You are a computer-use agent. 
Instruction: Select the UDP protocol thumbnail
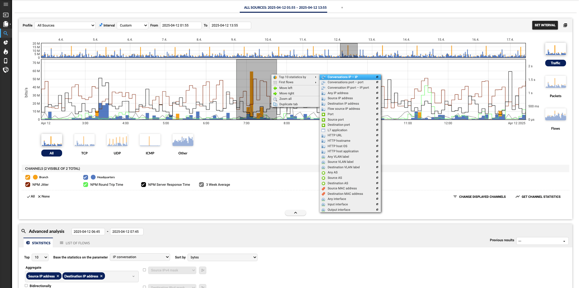(x=117, y=141)
